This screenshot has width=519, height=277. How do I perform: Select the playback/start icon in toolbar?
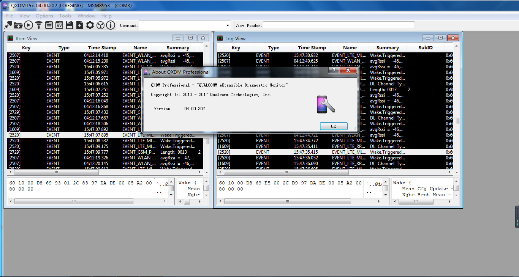(28, 25)
